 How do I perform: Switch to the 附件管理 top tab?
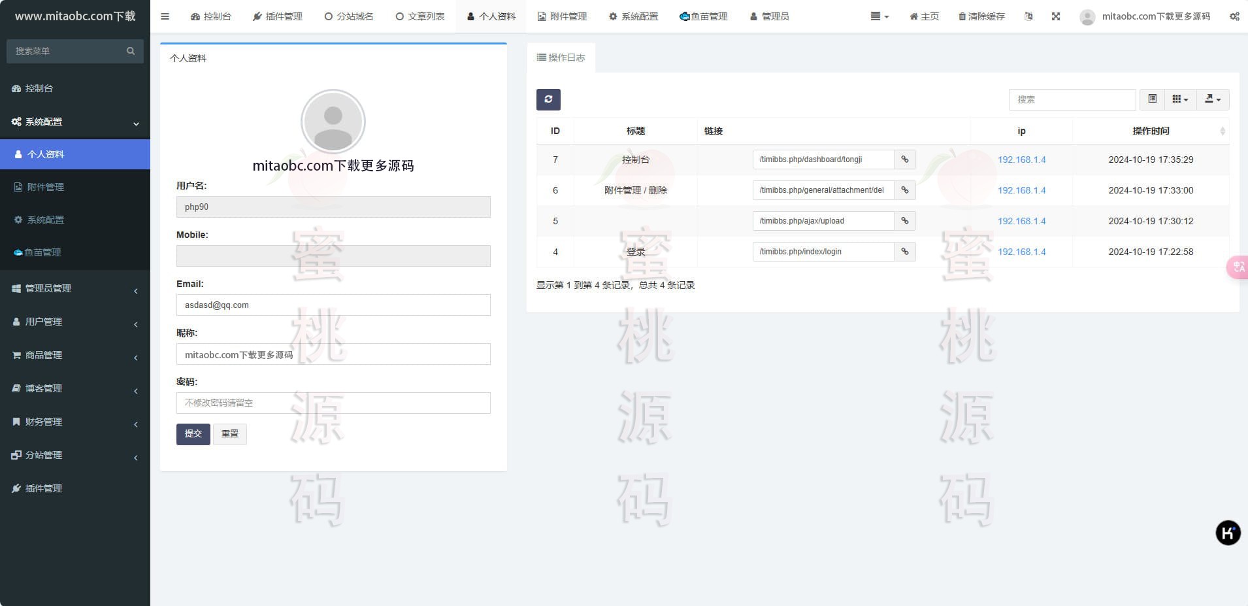(562, 16)
